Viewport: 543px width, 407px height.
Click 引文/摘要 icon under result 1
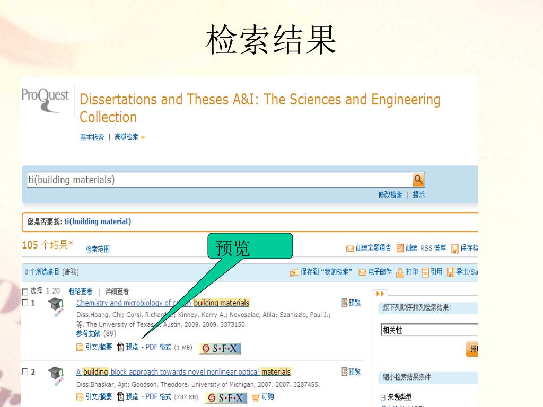click(80, 347)
